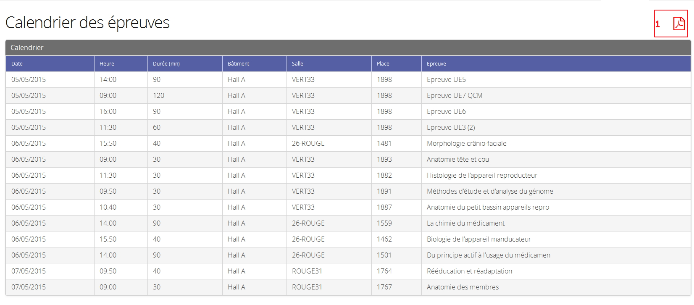Click Morphologie crânio-faciale exam row

click(x=466, y=144)
